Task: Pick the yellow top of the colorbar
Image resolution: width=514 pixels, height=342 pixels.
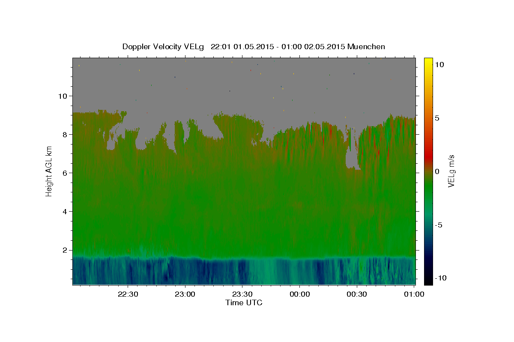Action: [428, 60]
